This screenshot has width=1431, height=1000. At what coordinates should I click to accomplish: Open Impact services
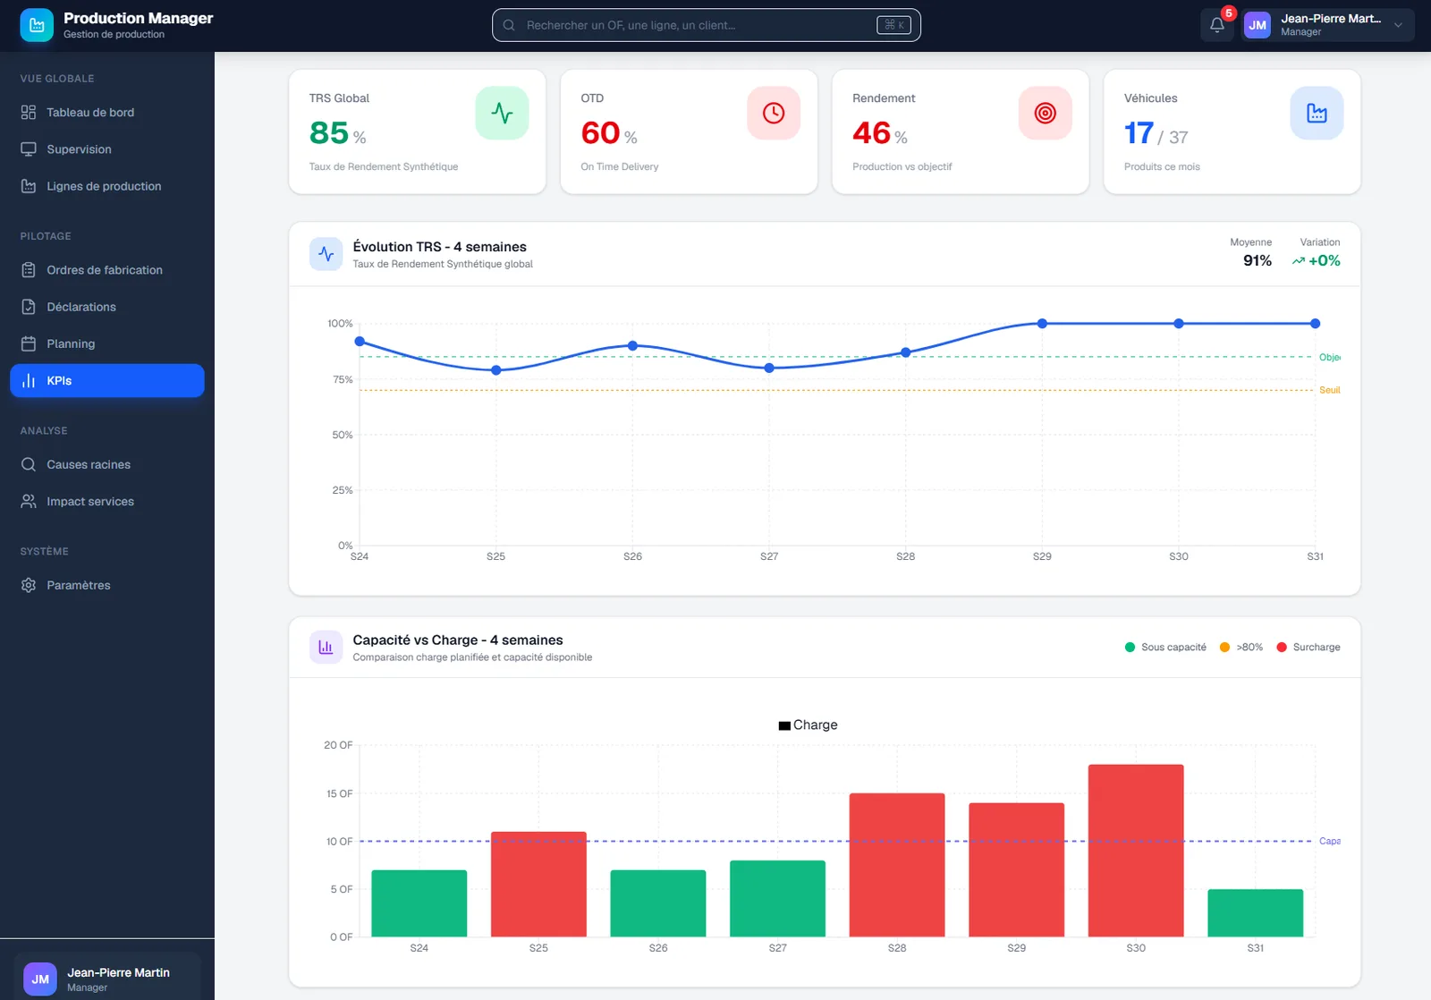107,502
